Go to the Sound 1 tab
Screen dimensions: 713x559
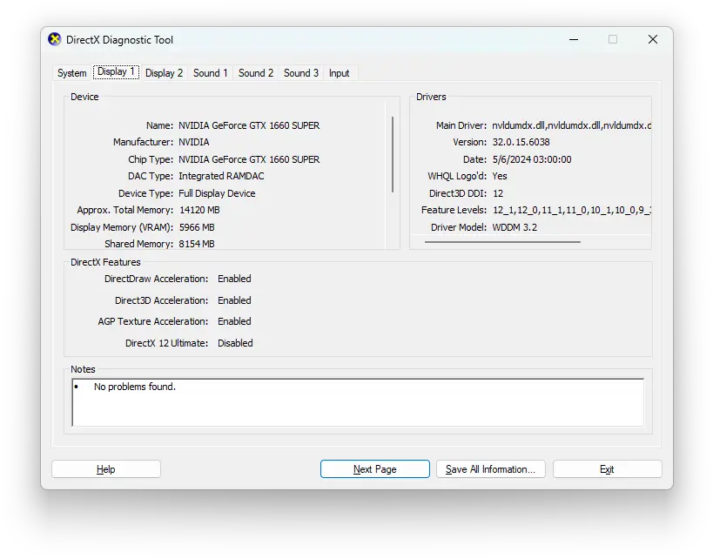tap(210, 73)
